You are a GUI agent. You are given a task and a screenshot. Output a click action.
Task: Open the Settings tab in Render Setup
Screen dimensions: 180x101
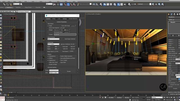click(64, 19)
